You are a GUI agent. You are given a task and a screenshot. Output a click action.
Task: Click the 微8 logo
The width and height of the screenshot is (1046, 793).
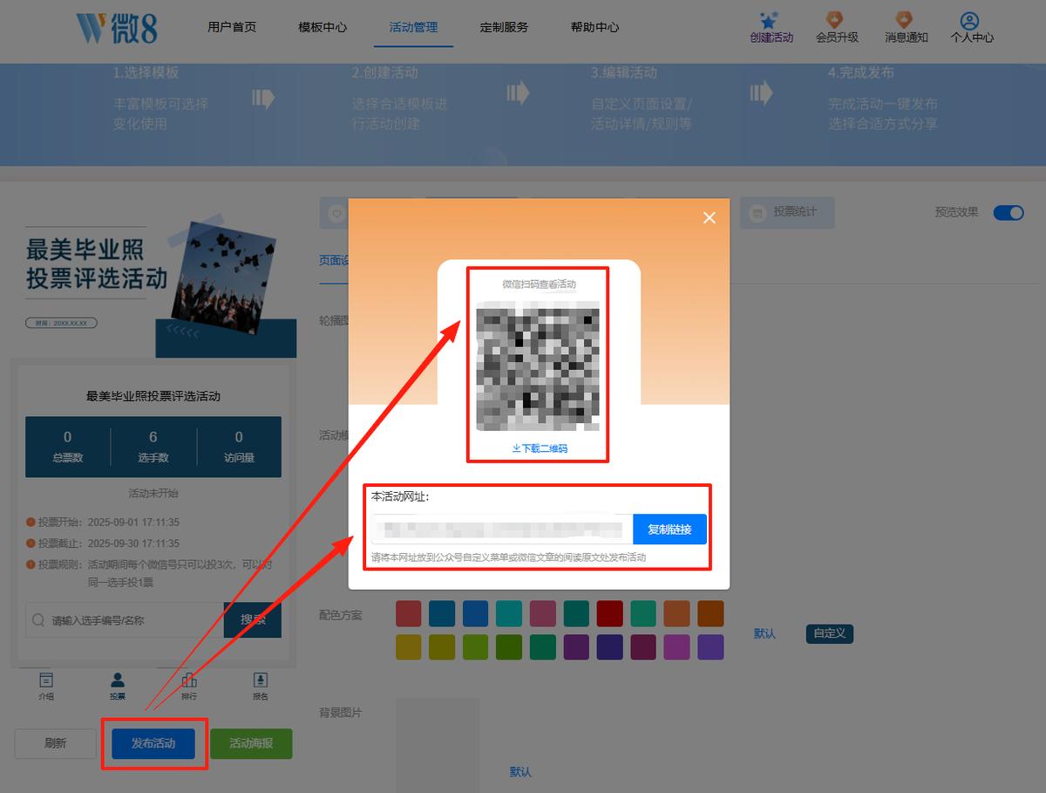pyautogui.click(x=117, y=27)
